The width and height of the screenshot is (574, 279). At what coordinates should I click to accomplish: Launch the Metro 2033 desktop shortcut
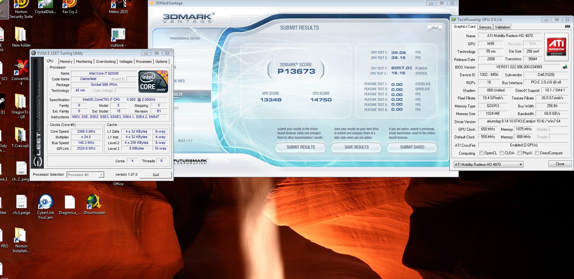tap(118, 8)
